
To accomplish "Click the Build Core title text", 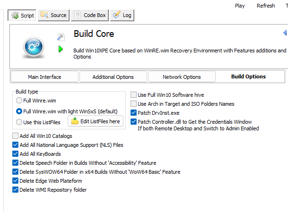I will (x=94, y=34).
